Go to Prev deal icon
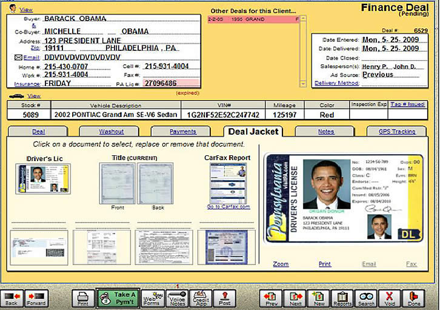 coord(271,298)
